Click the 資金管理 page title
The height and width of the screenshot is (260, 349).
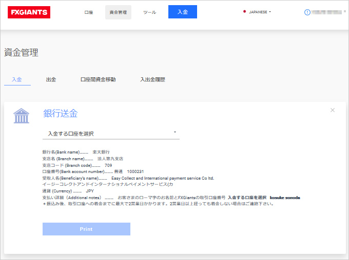point(21,53)
